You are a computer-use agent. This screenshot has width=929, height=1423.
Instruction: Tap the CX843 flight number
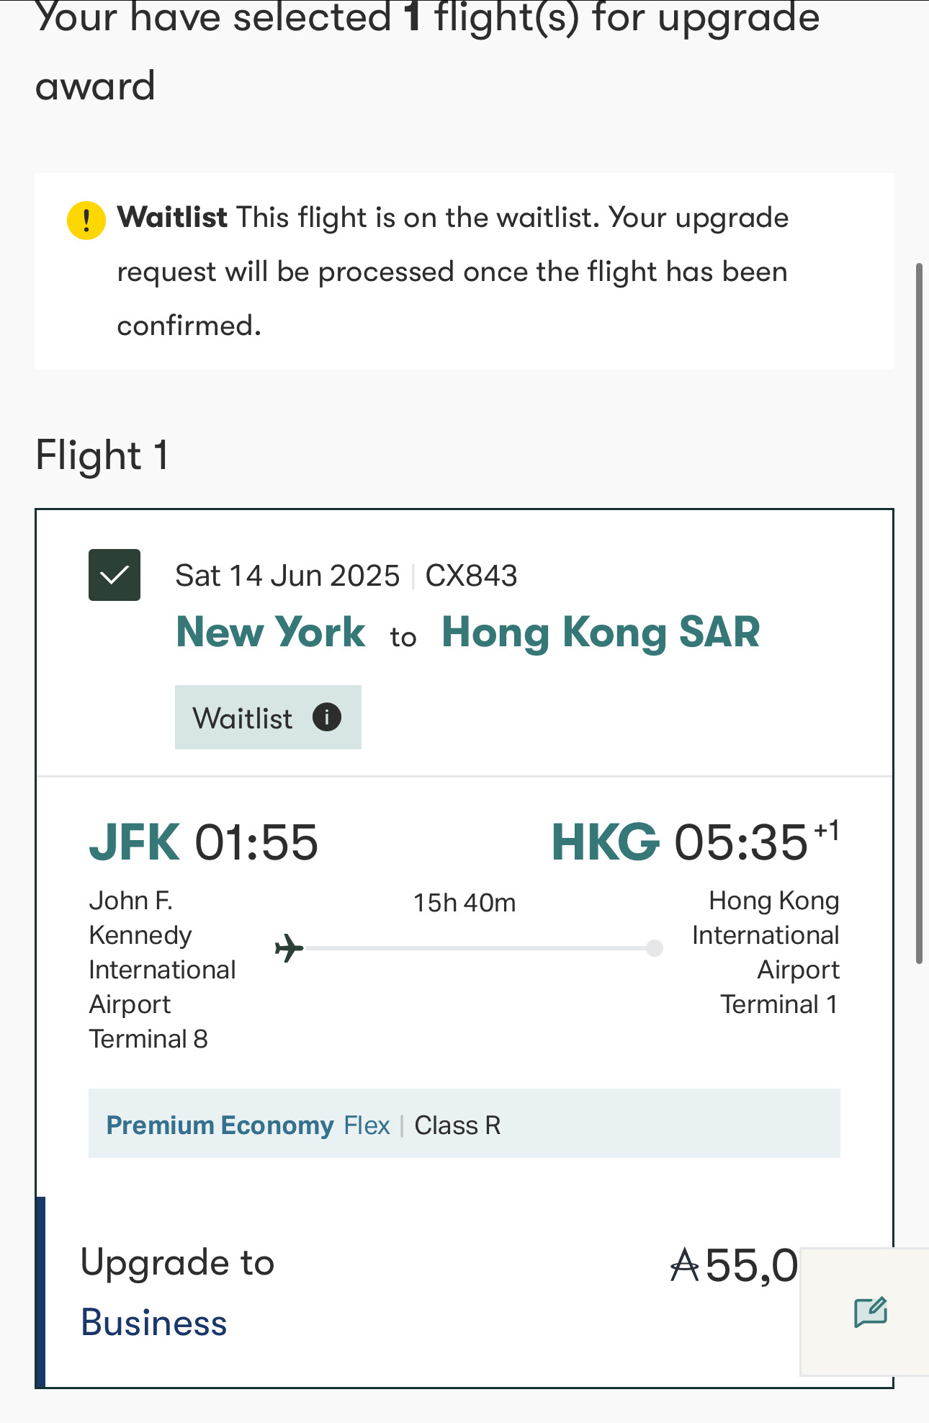(472, 576)
